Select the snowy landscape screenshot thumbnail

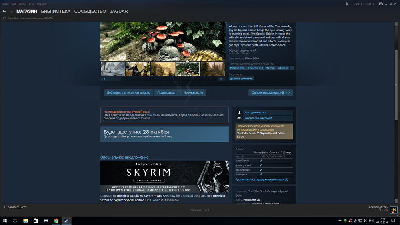pyautogui.click(x=113, y=69)
